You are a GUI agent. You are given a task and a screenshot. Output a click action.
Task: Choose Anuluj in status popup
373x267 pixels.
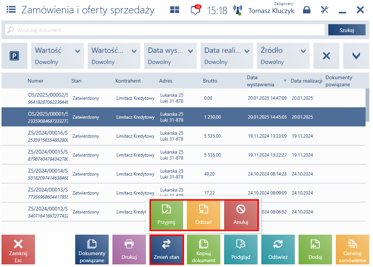click(241, 215)
